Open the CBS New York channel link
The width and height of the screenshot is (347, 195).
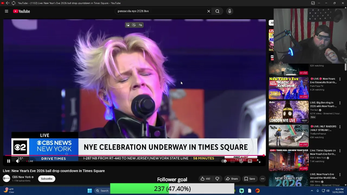click(21, 177)
